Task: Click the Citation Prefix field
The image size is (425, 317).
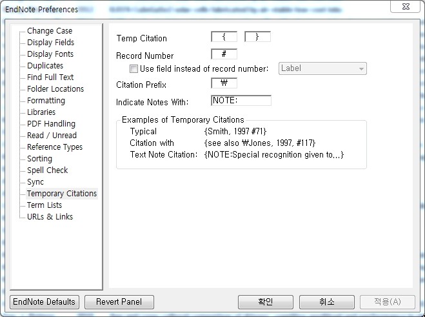Action: [224, 83]
